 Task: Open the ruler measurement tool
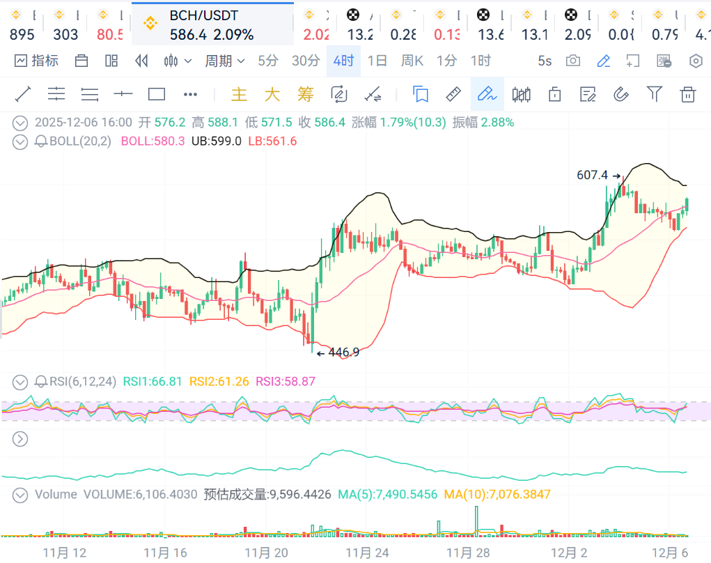click(453, 93)
